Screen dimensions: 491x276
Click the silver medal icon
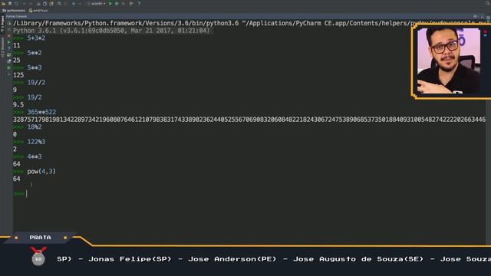pos(38,256)
